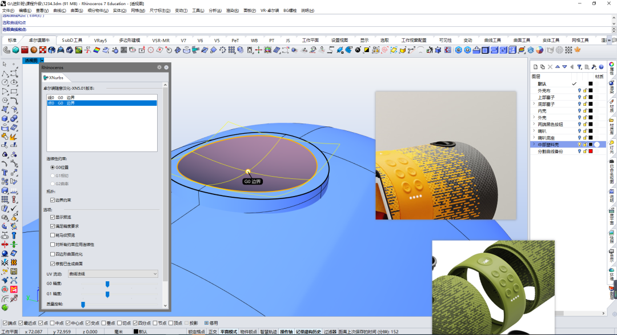Switch to the SubD工具 toolbar tab

click(x=72, y=40)
